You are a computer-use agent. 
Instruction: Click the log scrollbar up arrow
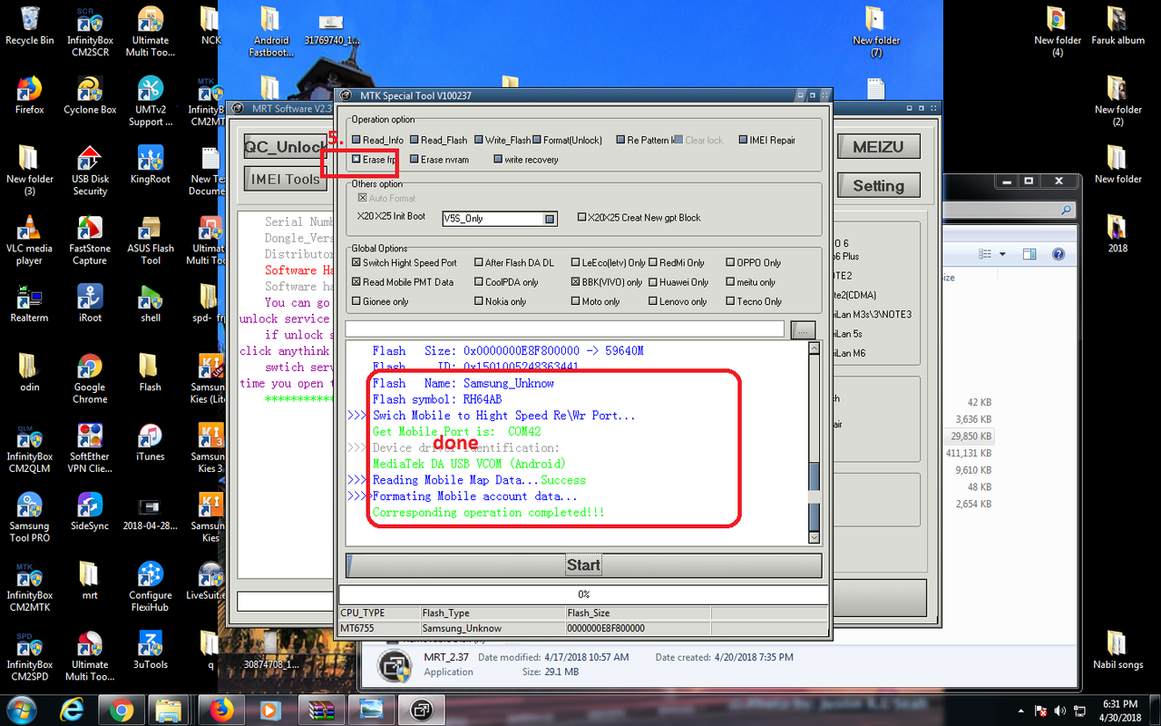(814, 349)
